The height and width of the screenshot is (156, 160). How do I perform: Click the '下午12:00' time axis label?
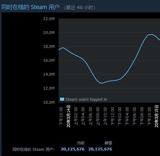[112, 116]
